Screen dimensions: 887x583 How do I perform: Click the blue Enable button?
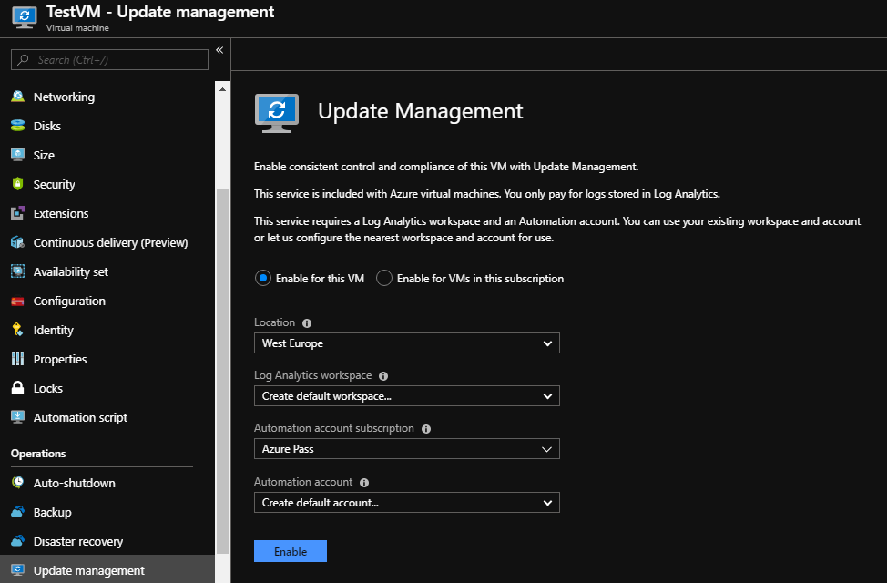[291, 551]
